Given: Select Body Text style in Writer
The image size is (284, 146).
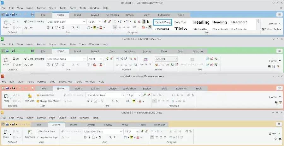Looking at the screenshot, I should pyautogui.click(x=180, y=22).
